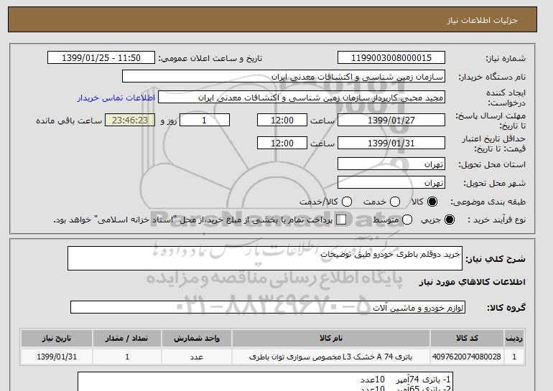553x391 pixels.
Task: Select the کالا radio button
Action: (x=432, y=202)
